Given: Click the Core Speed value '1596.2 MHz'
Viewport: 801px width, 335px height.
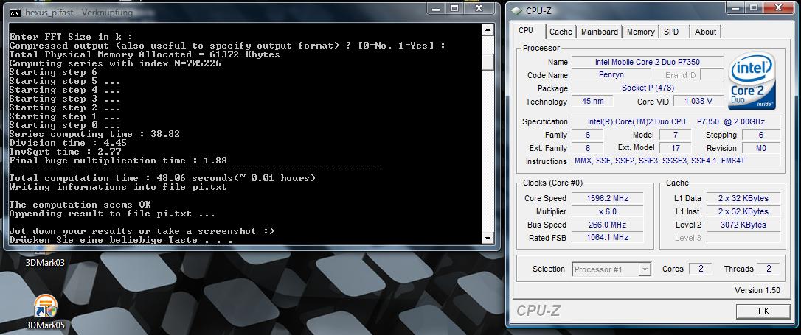Looking at the screenshot, I should pos(607,198).
